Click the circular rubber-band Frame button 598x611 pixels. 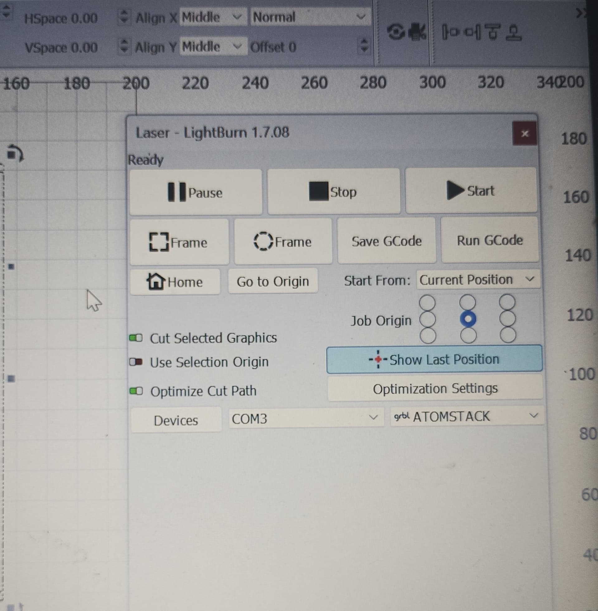[x=283, y=241]
